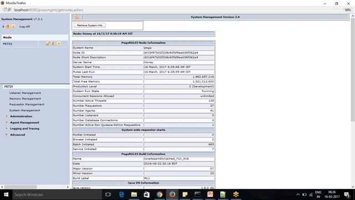
Task: Click the Server Name value 'Honey'
Action: [x=149, y=62]
